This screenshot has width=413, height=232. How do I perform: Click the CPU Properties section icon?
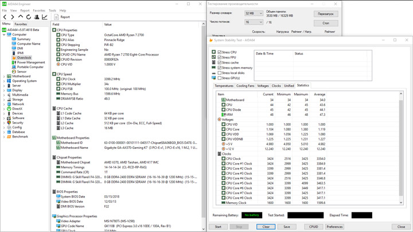pyautogui.click(x=54, y=30)
